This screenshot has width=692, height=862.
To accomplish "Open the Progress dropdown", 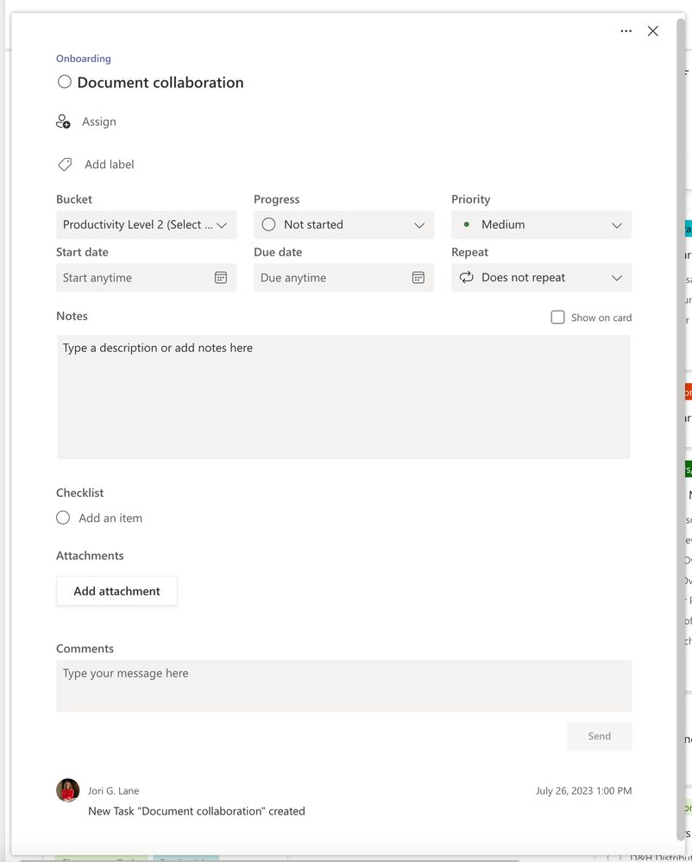I will (343, 225).
